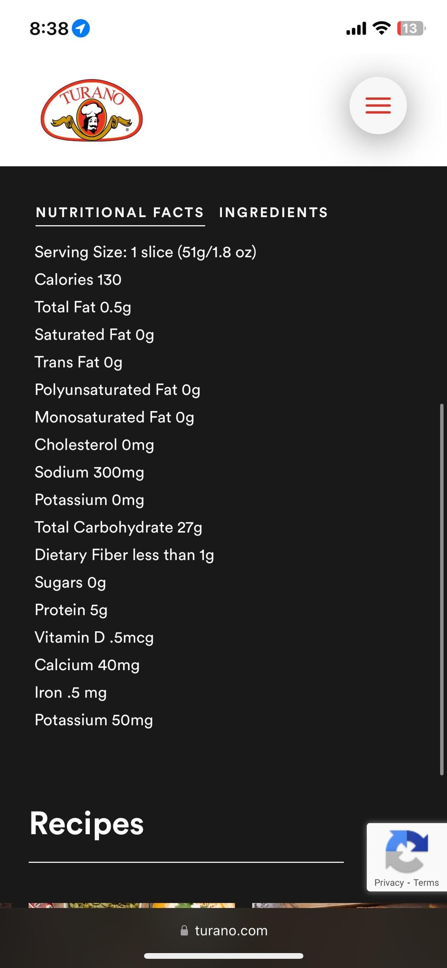This screenshot has width=447, height=968.
Task: Tap the blue location arrow icon
Action: pos(81,29)
